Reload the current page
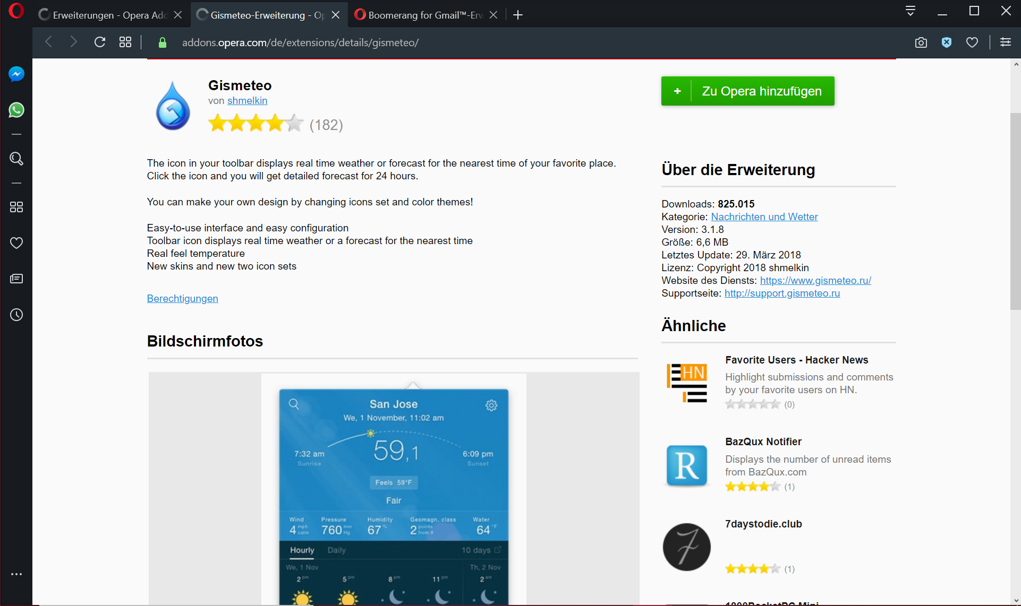Viewport: 1021px width, 606px height. 100,42
